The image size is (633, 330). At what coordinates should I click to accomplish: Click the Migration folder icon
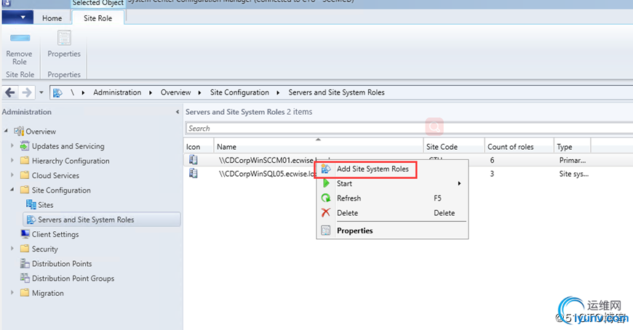[x=25, y=293]
